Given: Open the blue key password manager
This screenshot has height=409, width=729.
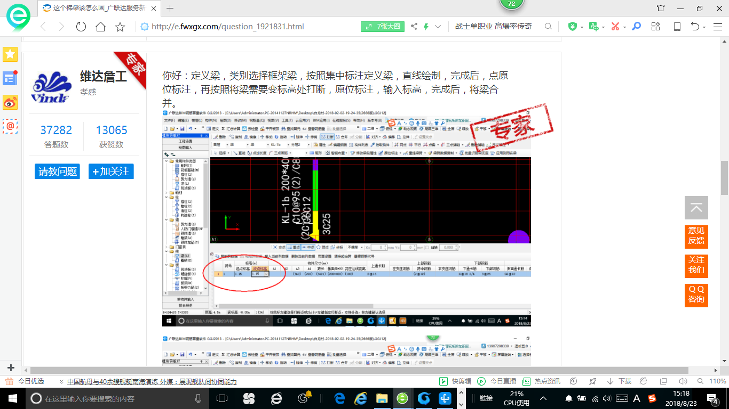Looking at the screenshot, I should pyautogui.click(x=636, y=26).
